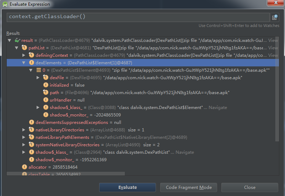Expand the definingContext node
The width and height of the screenshot is (285, 196).
point(24,55)
